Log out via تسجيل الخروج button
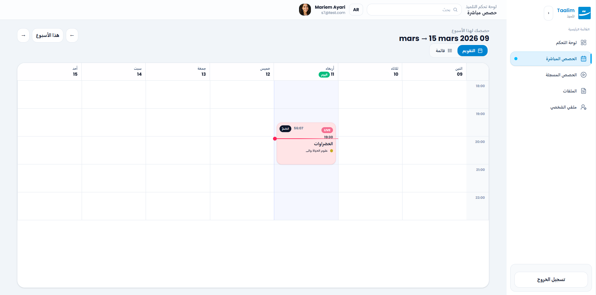This screenshot has width=596, height=295. (x=551, y=279)
